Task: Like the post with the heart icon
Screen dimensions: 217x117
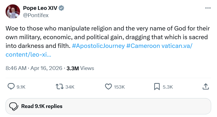Action: [x=108, y=87]
